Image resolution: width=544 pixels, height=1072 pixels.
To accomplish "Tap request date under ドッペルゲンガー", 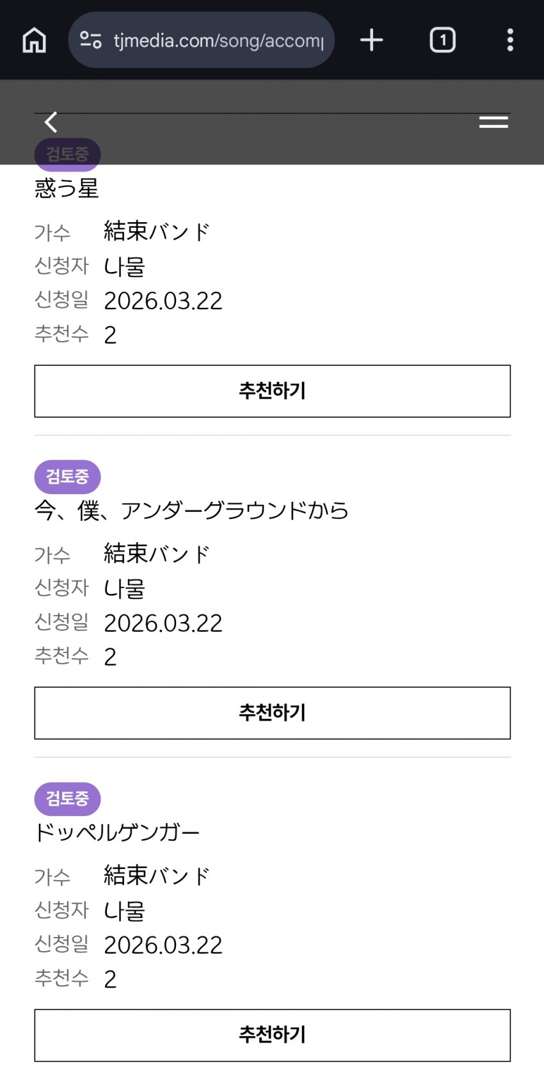I will point(163,945).
